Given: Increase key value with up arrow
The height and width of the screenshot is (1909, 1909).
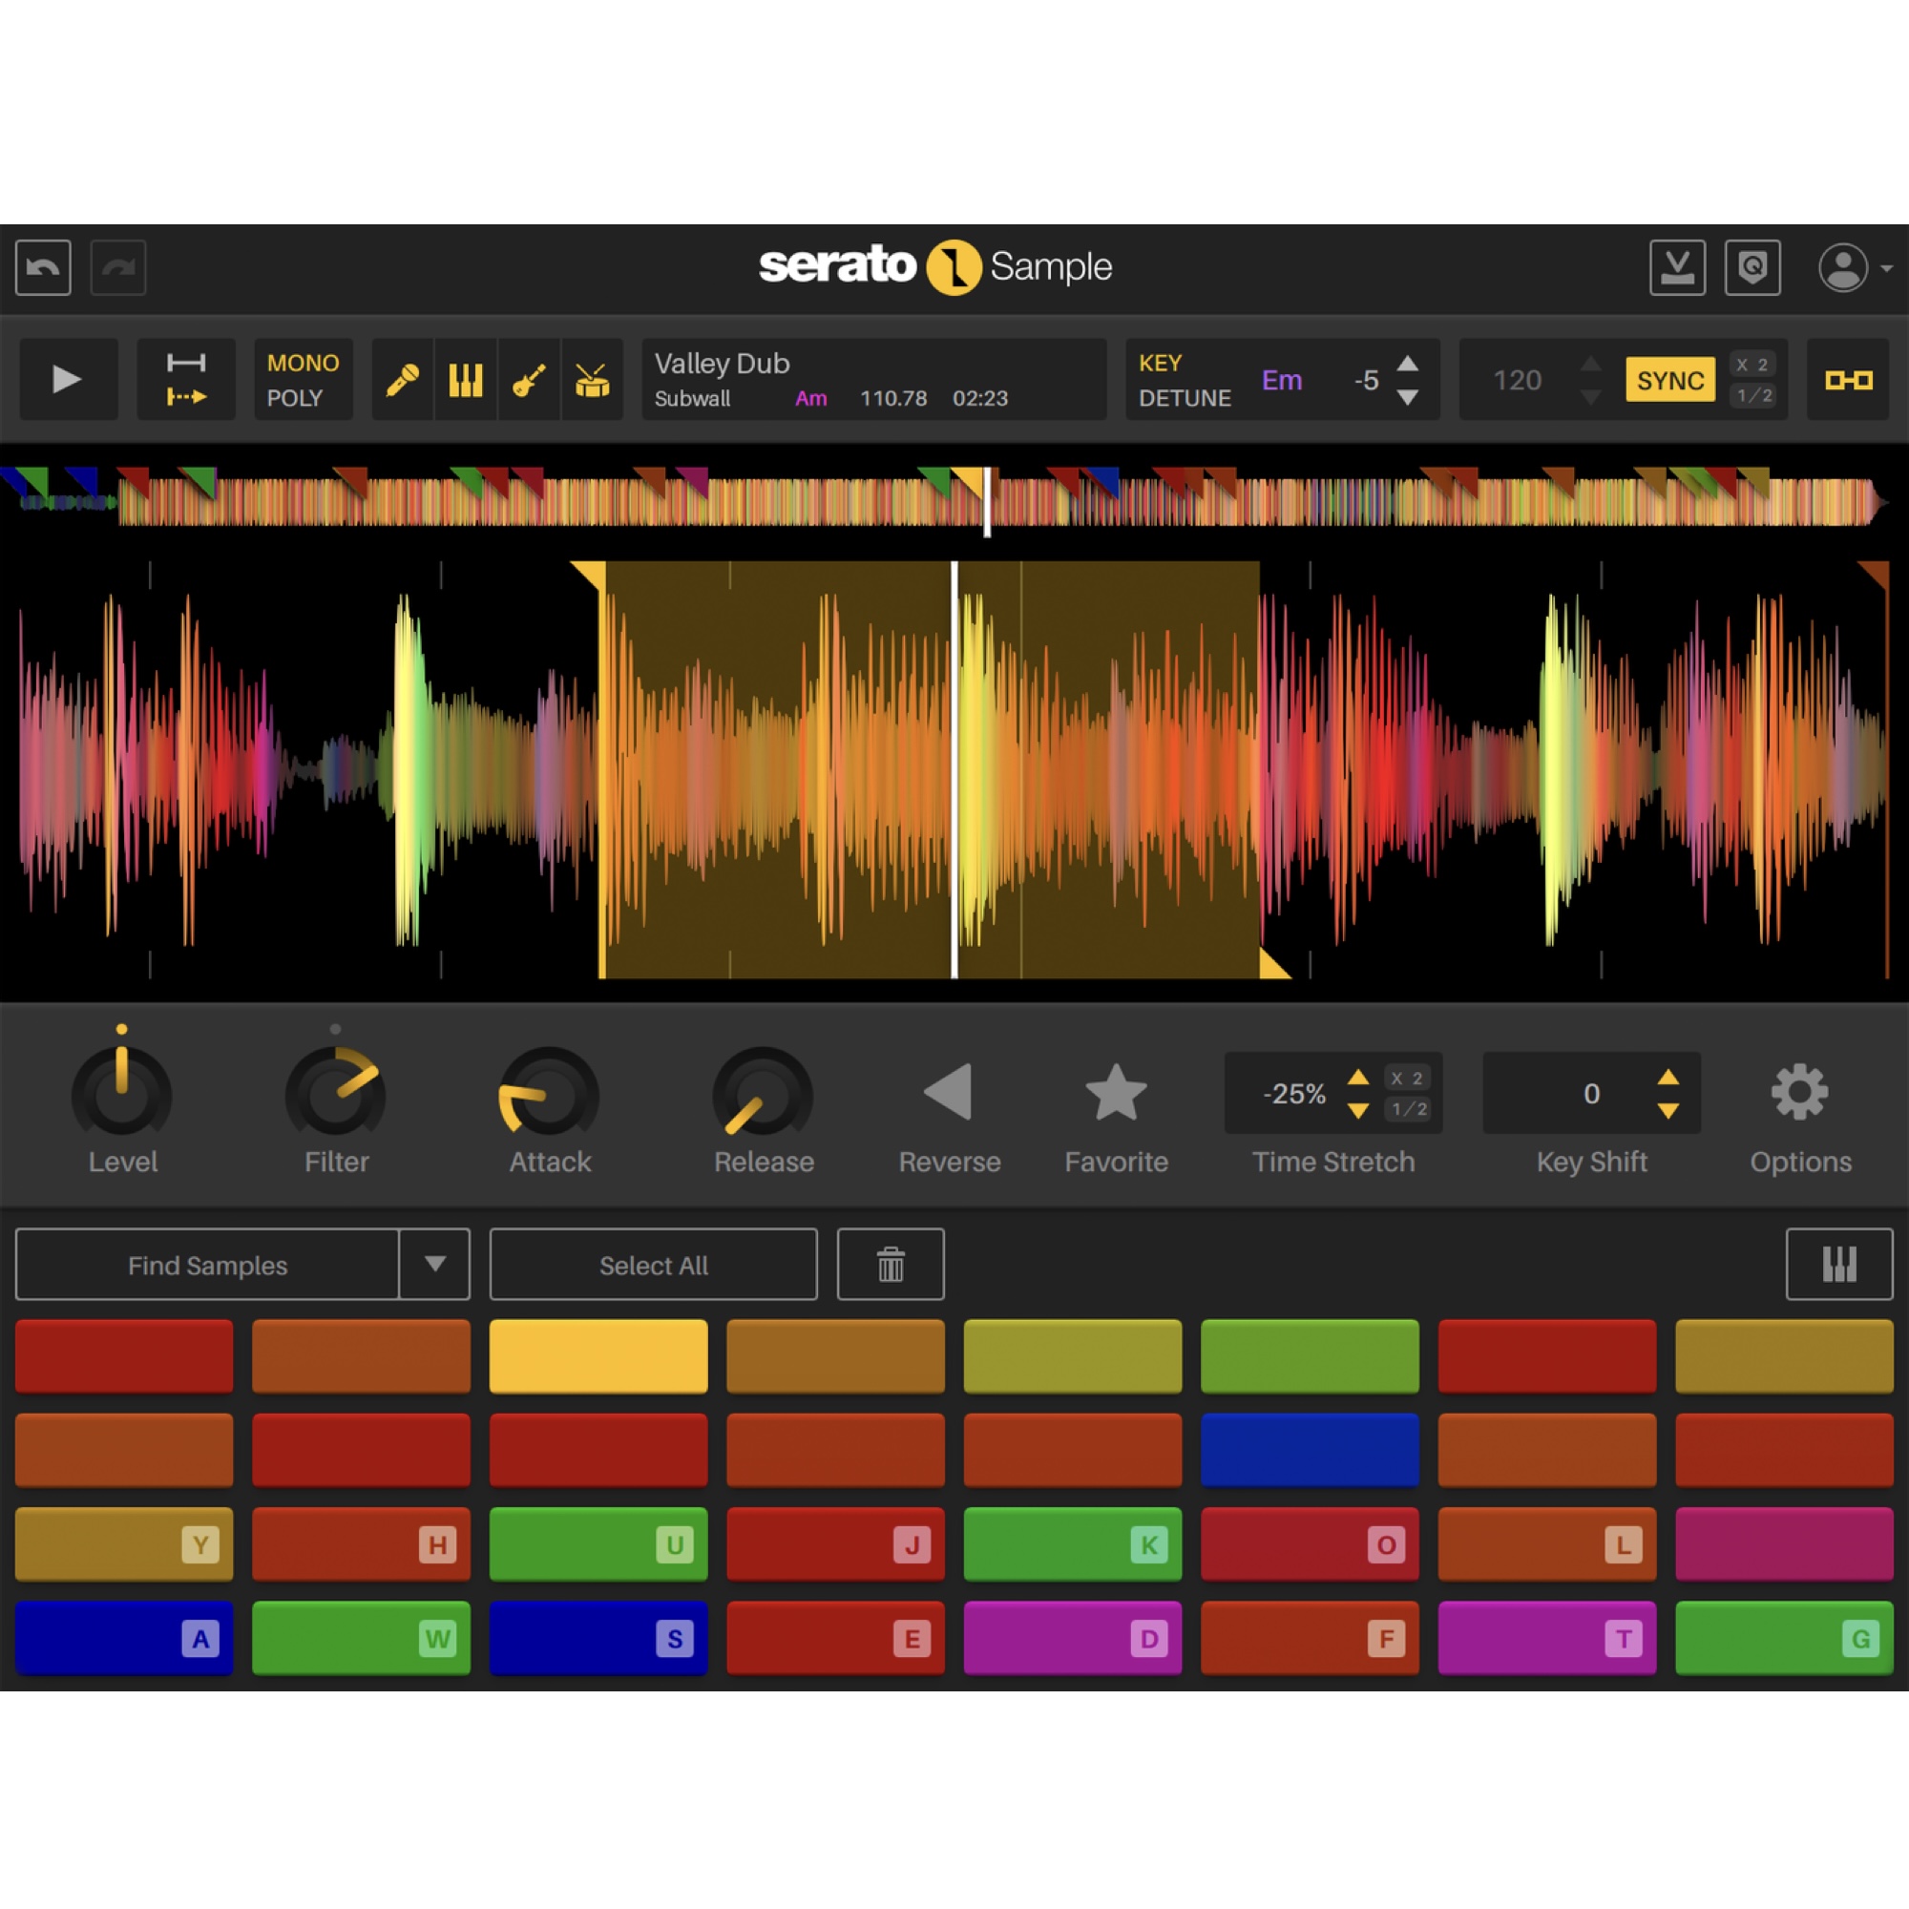Looking at the screenshot, I should [x=1408, y=364].
